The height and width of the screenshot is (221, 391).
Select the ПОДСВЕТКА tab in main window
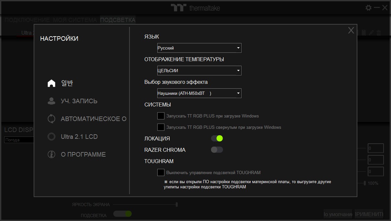(x=118, y=20)
